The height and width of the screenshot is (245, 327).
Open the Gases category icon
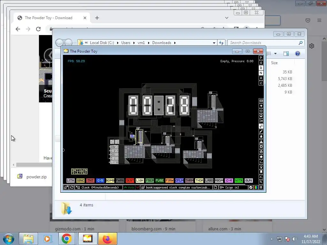[261, 131]
